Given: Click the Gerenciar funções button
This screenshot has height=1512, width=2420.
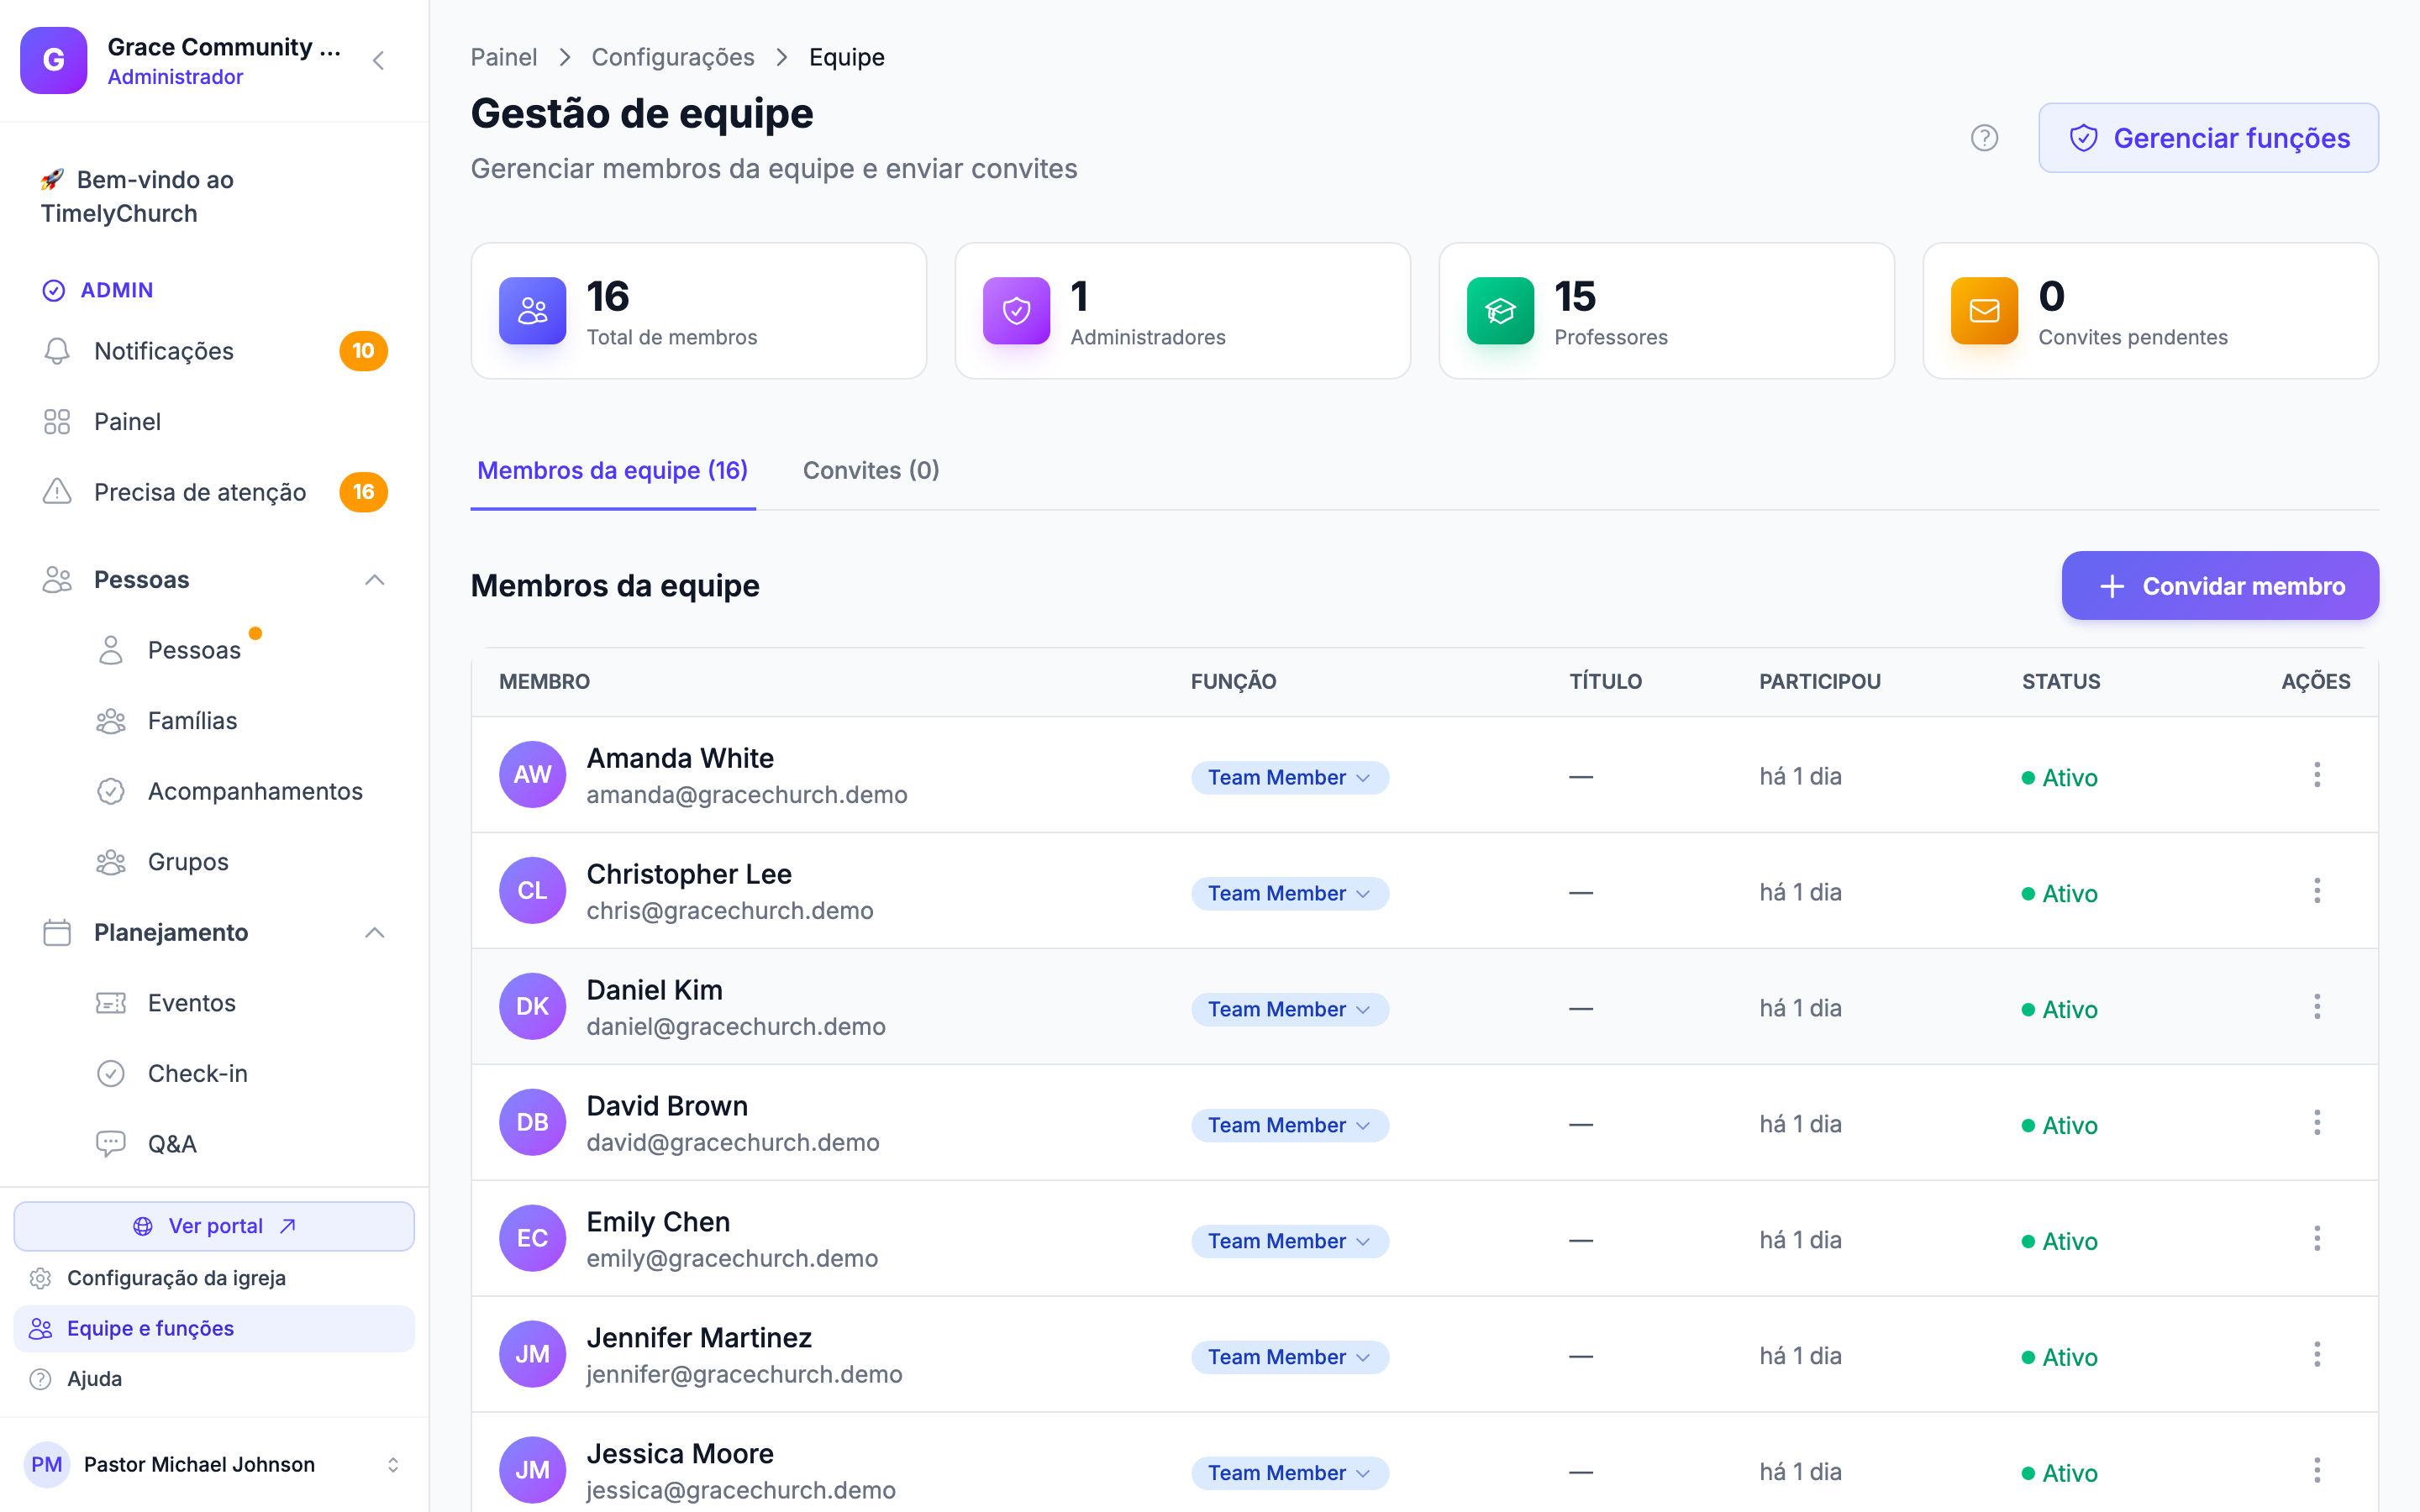Looking at the screenshot, I should [2208, 138].
